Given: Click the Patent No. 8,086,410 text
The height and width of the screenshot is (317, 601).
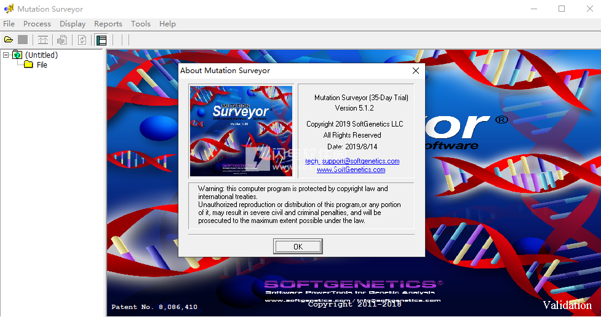Looking at the screenshot, I should tap(154, 307).
